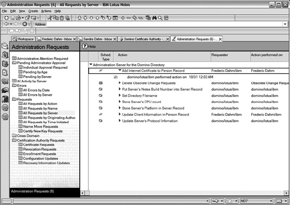The width and height of the screenshot is (290, 205).
Task: Click the Sched. Type column header
Action: pos(106,57)
